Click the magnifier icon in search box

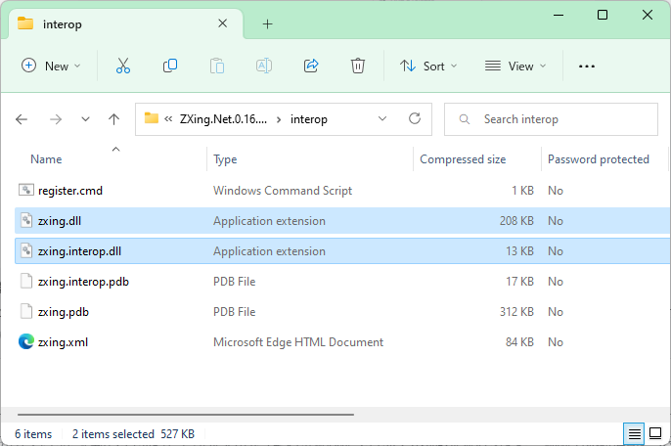pyautogui.click(x=465, y=119)
